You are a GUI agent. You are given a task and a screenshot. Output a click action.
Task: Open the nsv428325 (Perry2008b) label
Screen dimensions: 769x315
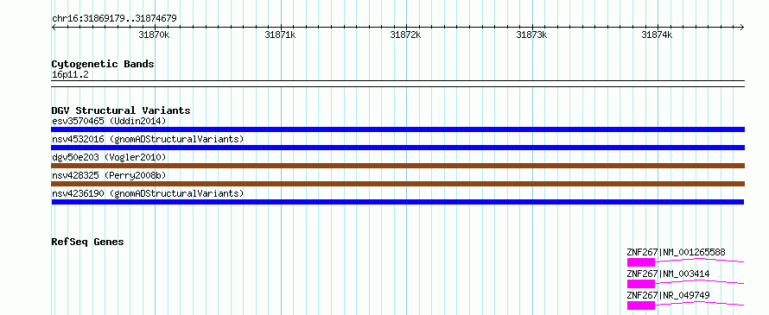point(109,175)
